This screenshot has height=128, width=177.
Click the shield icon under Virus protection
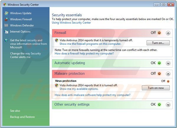click(56, 85)
